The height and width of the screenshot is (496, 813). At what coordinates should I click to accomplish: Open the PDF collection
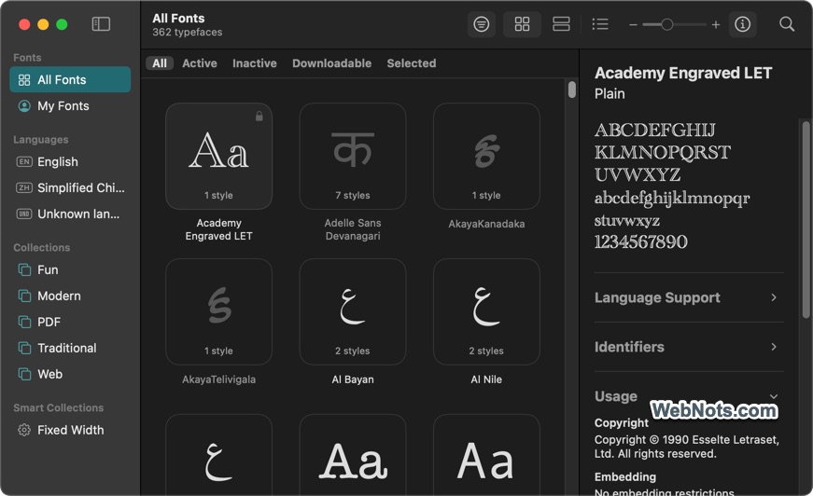(x=70, y=322)
